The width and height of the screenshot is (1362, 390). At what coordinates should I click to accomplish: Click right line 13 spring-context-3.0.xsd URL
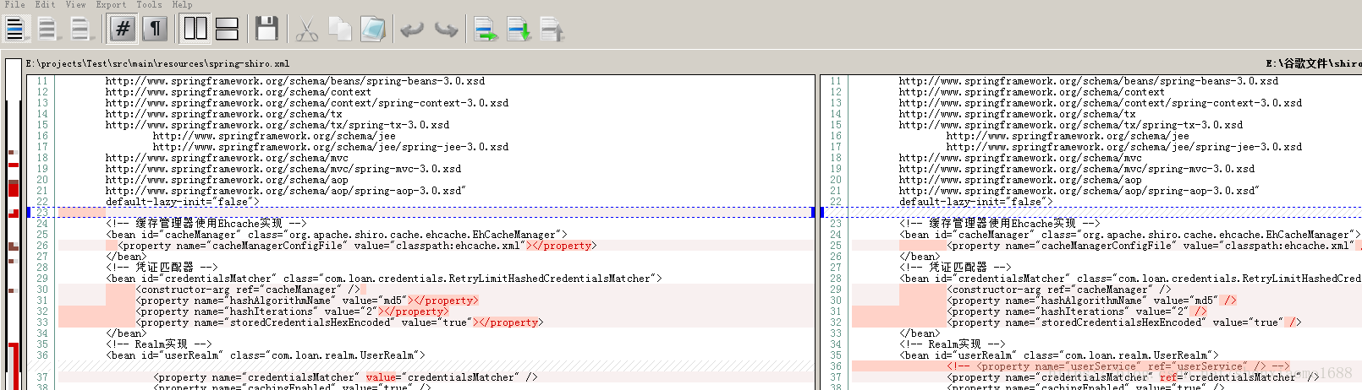(1101, 103)
